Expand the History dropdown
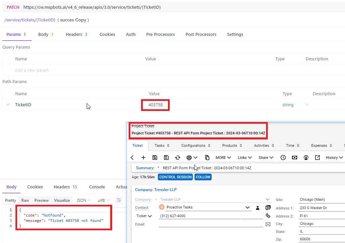345x243 pixels. [334, 158]
